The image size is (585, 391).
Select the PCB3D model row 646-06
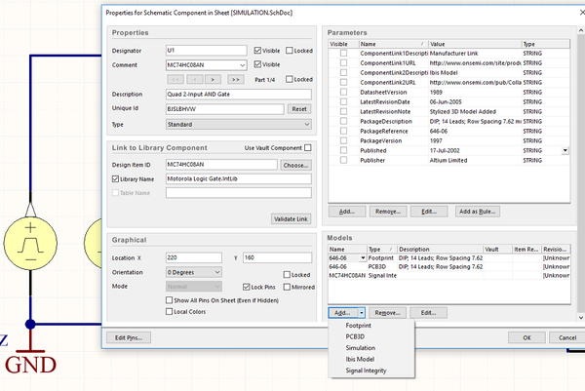(449, 267)
